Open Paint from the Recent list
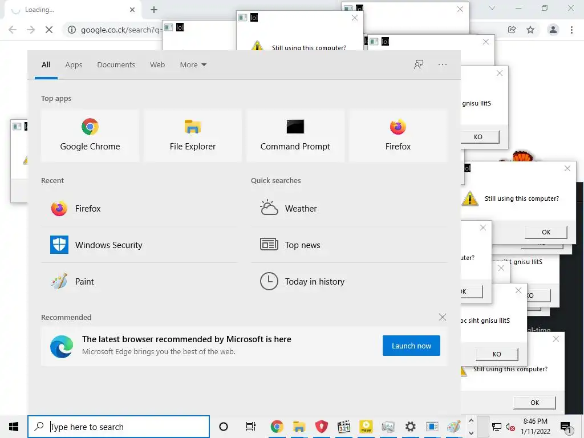584x438 pixels. [139, 282]
